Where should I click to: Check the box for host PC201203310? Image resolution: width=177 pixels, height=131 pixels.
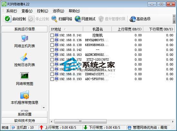pyautogui.click(x=52, y=69)
